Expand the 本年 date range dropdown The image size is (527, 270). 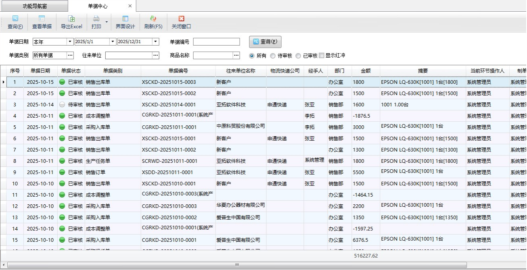70,42
